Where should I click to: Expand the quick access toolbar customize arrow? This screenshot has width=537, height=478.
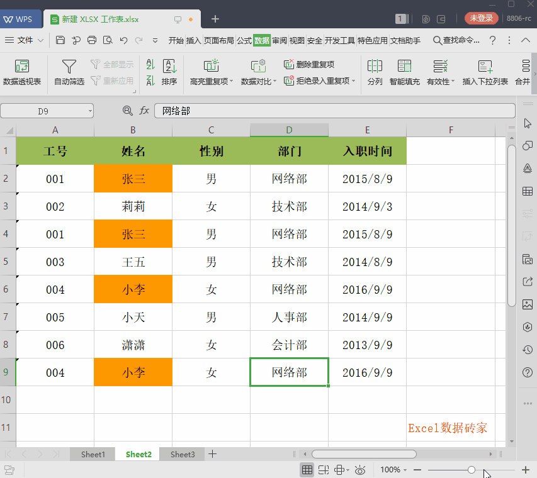pyautogui.click(x=155, y=40)
